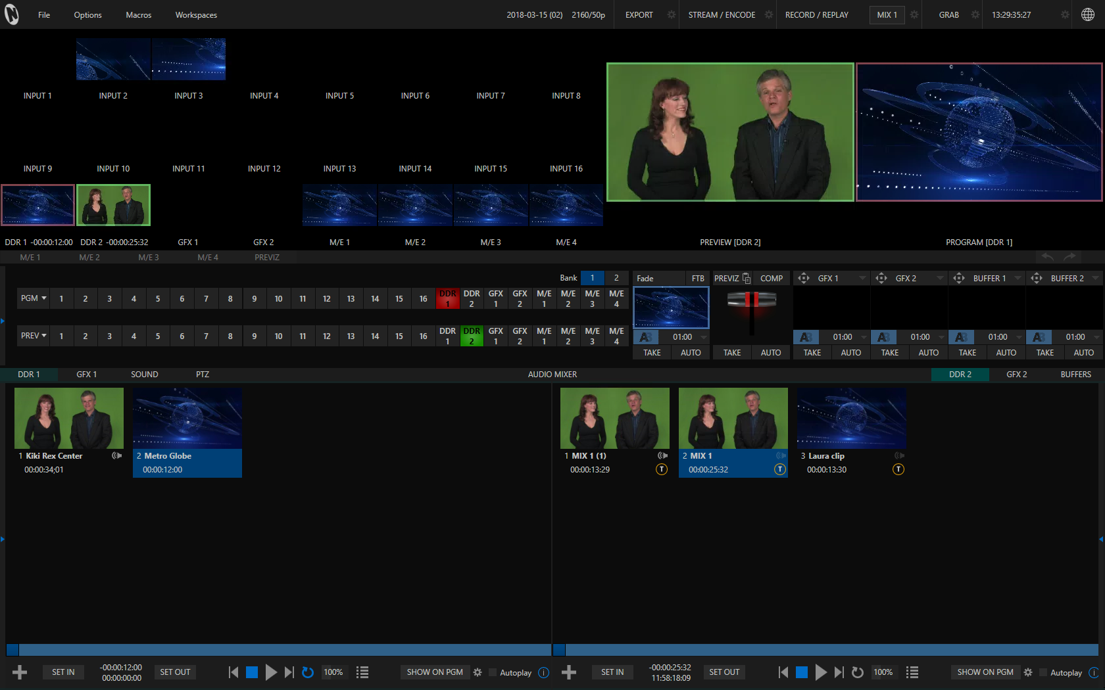Open the PGM row source dropdown
Image resolution: width=1105 pixels, height=690 pixels.
click(x=33, y=298)
